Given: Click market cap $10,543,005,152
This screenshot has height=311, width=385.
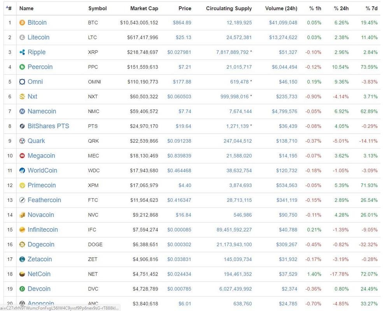Looking at the screenshot, I should tap(139, 23).
